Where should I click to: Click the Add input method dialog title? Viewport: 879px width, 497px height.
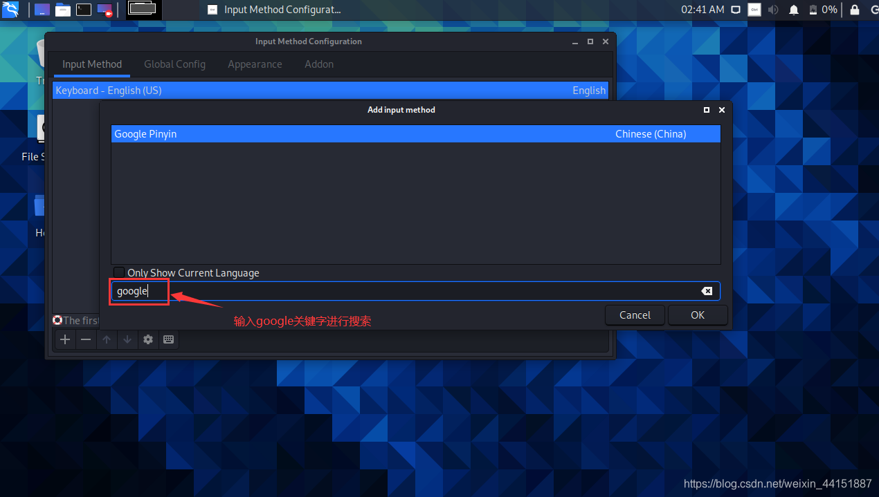[401, 110]
